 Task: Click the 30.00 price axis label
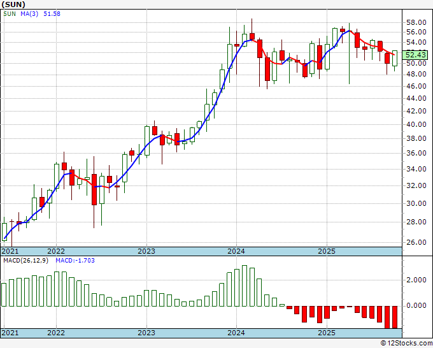coord(416,203)
